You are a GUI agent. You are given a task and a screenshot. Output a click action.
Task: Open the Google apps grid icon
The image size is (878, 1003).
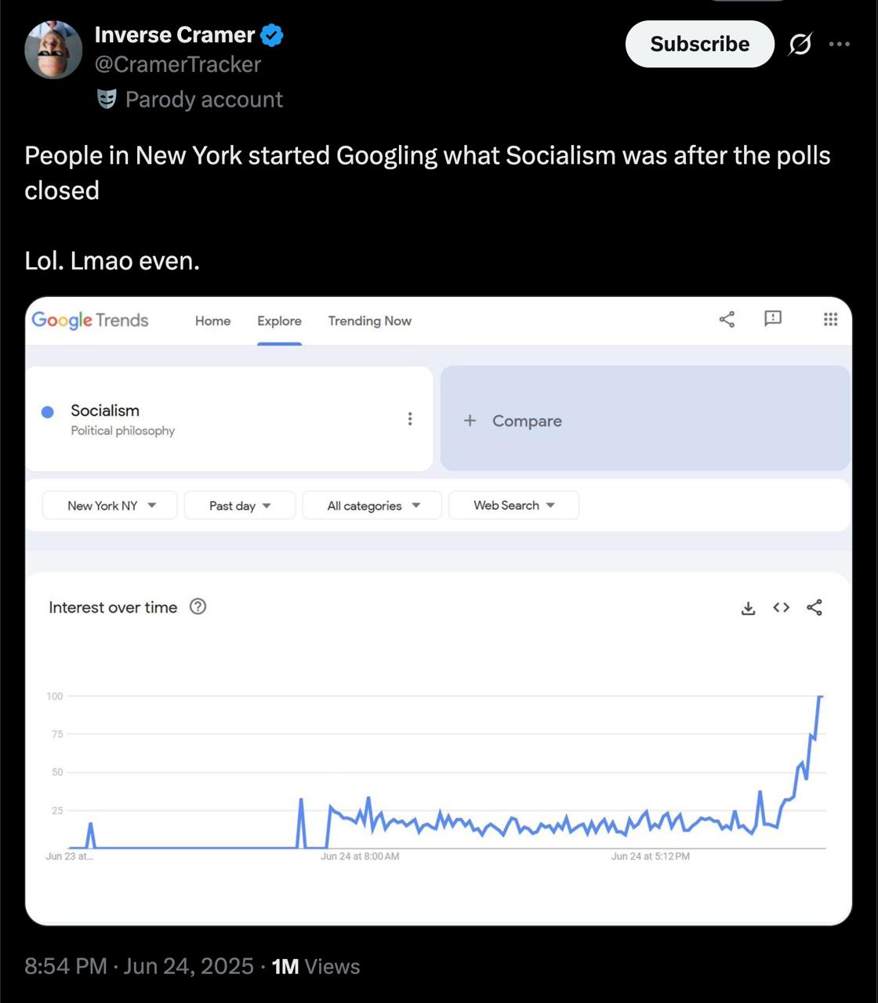click(x=830, y=319)
